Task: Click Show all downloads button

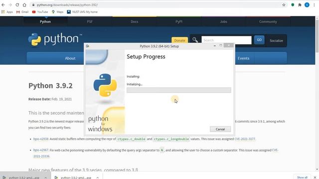Action: pyautogui.click(x=302, y=177)
